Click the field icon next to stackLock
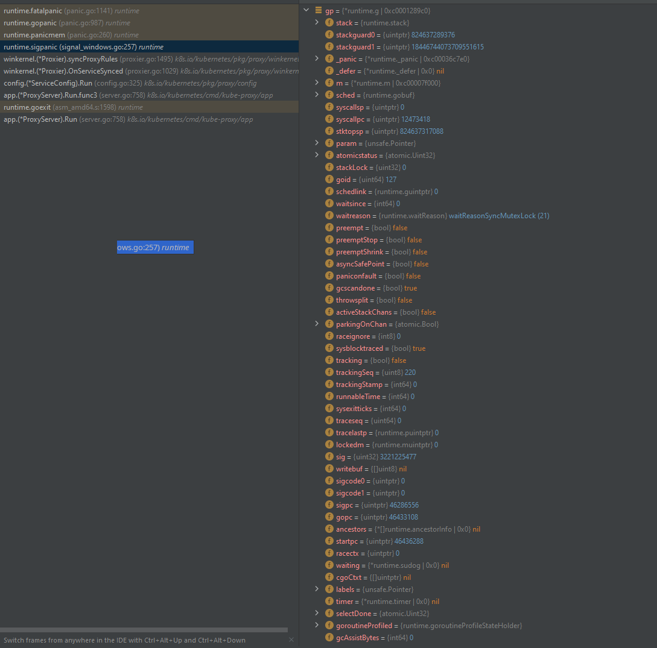The height and width of the screenshot is (648, 657). (x=329, y=168)
